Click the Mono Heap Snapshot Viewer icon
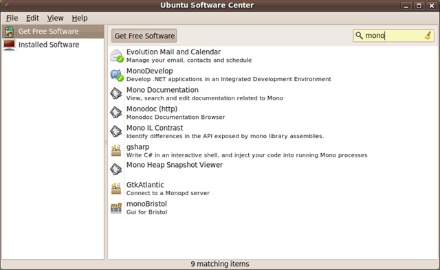This screenshot has height=270, width=440. [x=116, y=169]
